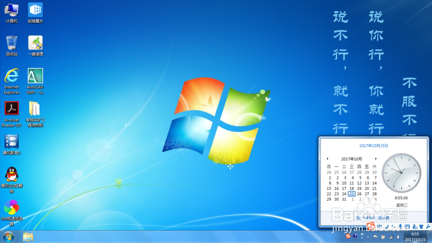This screenshot has height=243, width=432.
Task: Click the 2017年10月 month title in the calendar
Action: tap(352, 159)
